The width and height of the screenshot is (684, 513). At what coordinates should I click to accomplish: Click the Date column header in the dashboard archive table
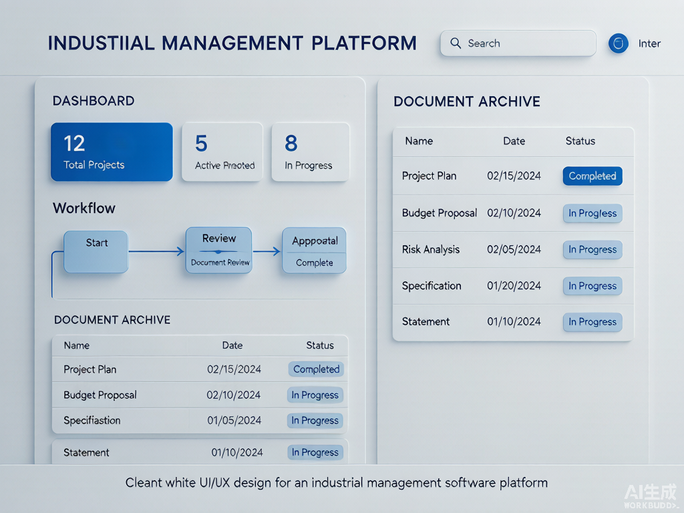pyautogui.click(x=232, y=345)
